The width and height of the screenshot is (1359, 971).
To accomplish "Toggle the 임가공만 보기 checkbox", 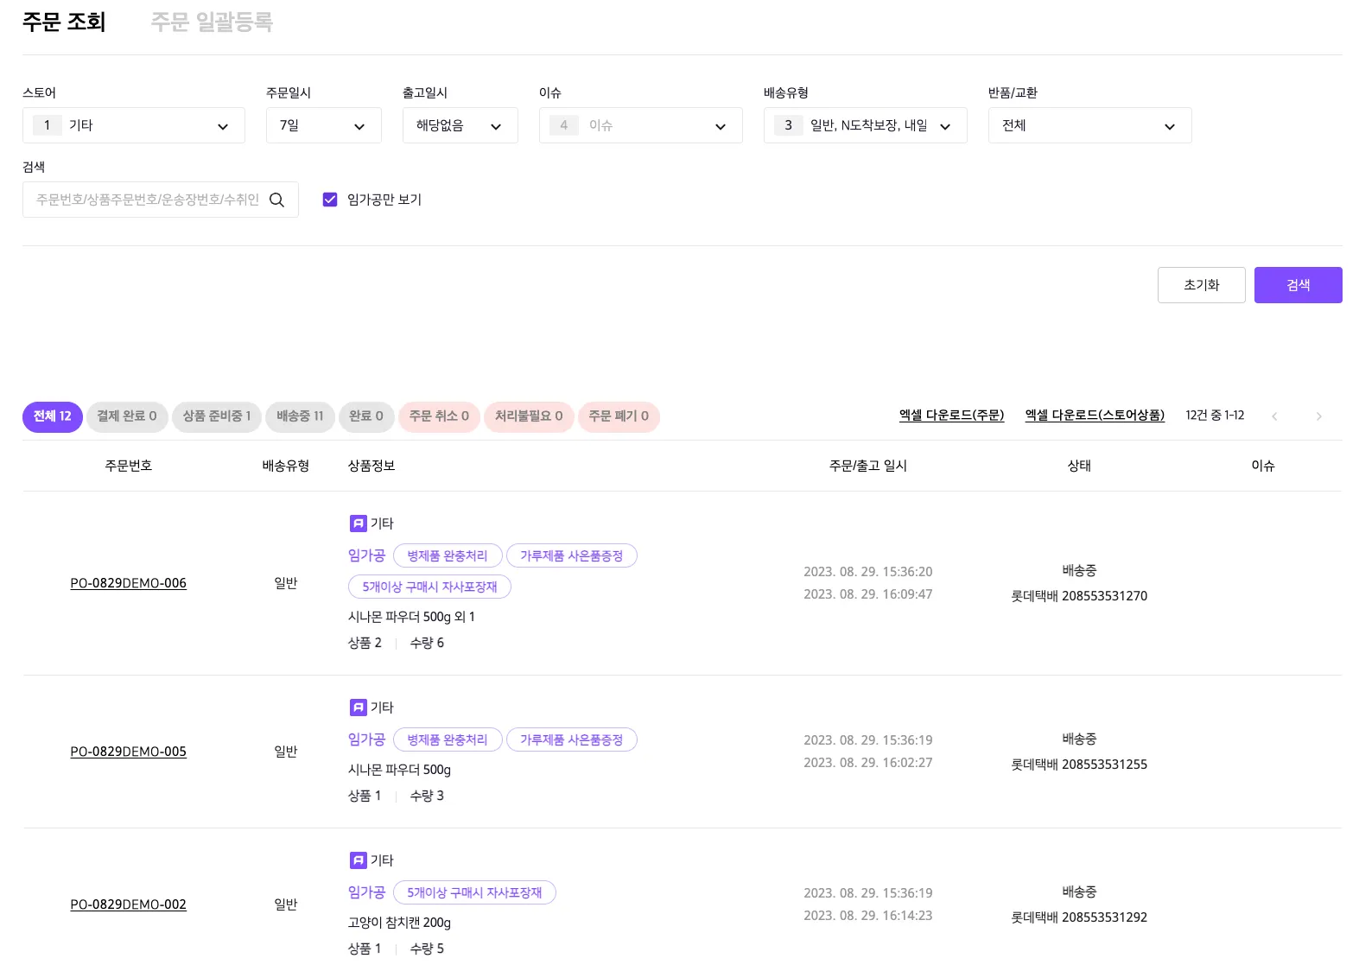I will click(330, 200).
